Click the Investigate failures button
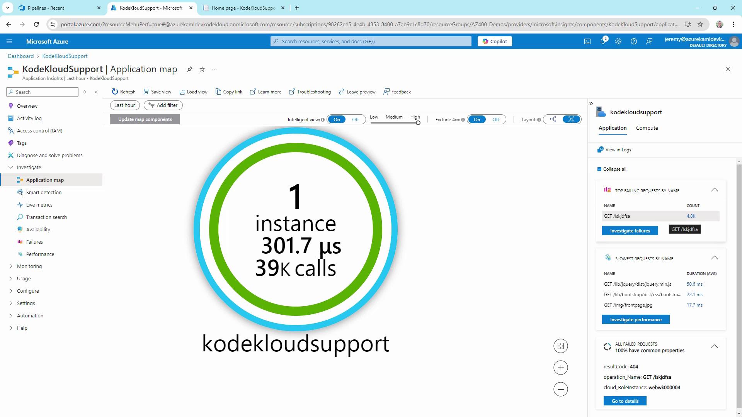The image size is (742, 417). [x=630, y=231]
